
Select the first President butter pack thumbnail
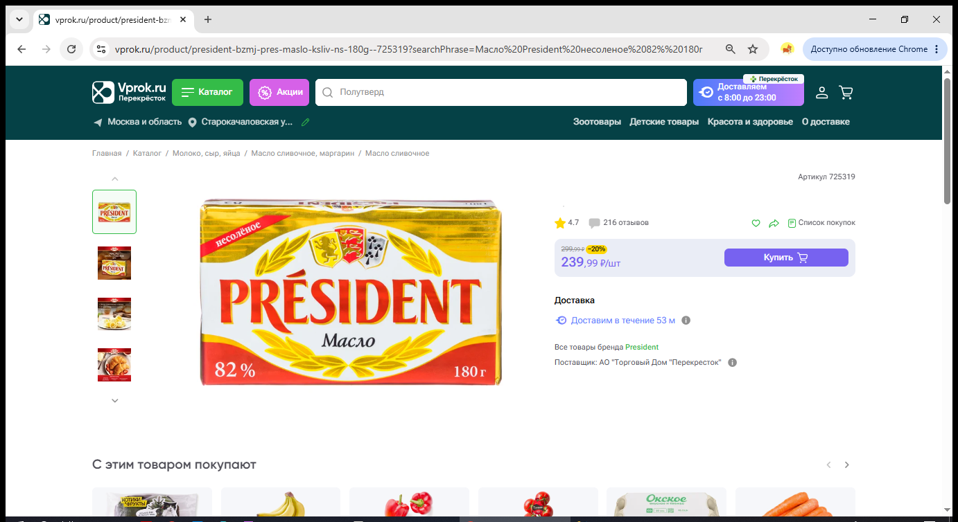point(114,212)
